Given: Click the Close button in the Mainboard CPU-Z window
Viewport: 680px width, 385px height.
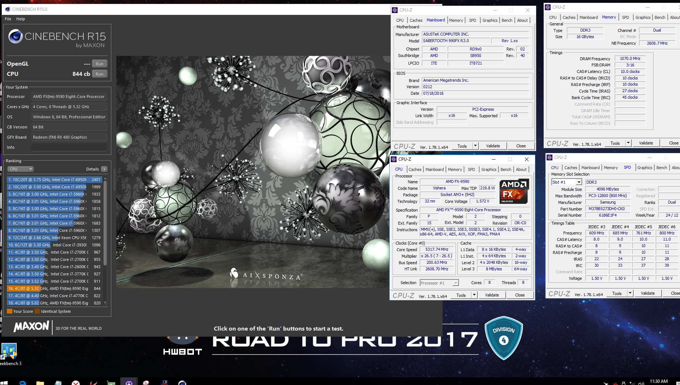Looking at the screenshot, I should (x=521, y=146).
